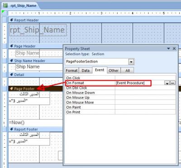This screenshot has height=168, width=181.
Task: Open the PageFooterSection object dropdown
Action: (131, 62)
